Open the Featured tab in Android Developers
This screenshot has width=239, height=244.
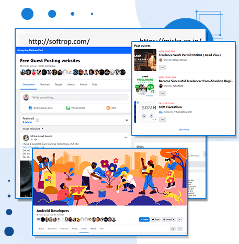coord(64,229)
